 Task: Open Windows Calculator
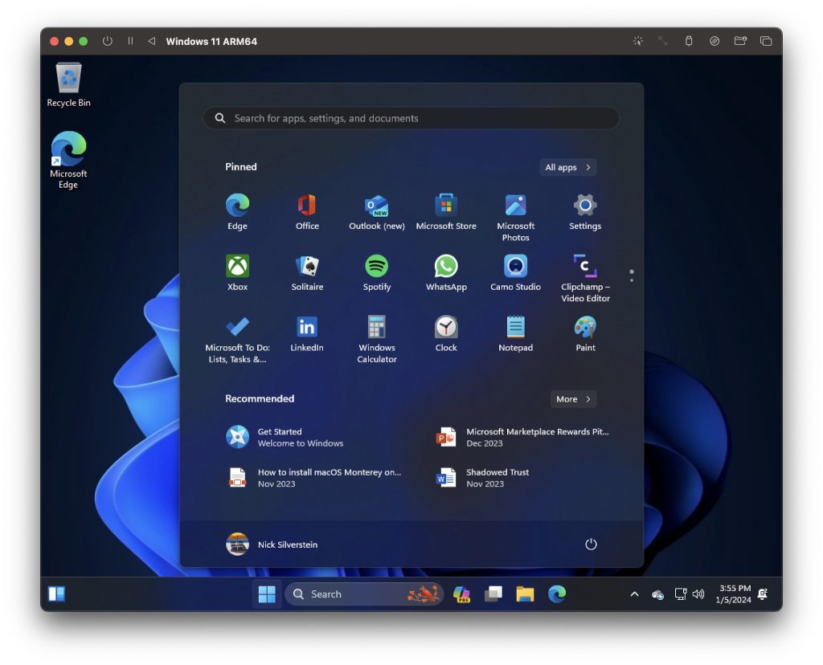click(376, 328)
